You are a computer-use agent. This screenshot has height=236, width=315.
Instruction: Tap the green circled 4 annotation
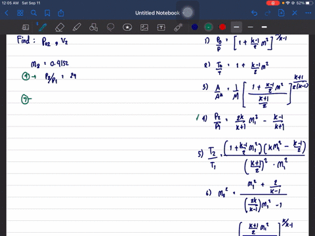pyautogui.click(x=26, y=76)
